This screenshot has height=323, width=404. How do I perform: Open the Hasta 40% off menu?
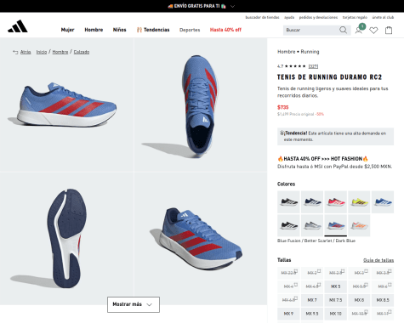tap(225, 30)
